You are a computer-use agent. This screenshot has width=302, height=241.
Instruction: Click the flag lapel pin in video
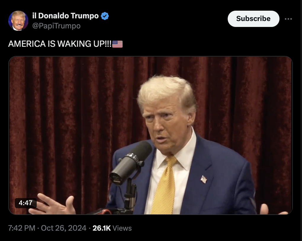click(204, 179)
